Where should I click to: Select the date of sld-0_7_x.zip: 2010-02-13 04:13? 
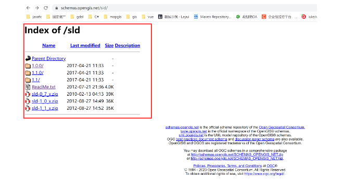85,94
